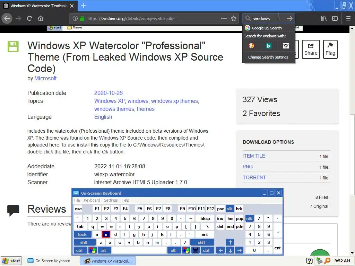Toggle the caps lock key
355x266 pixels.
click(x=83, y=234)
